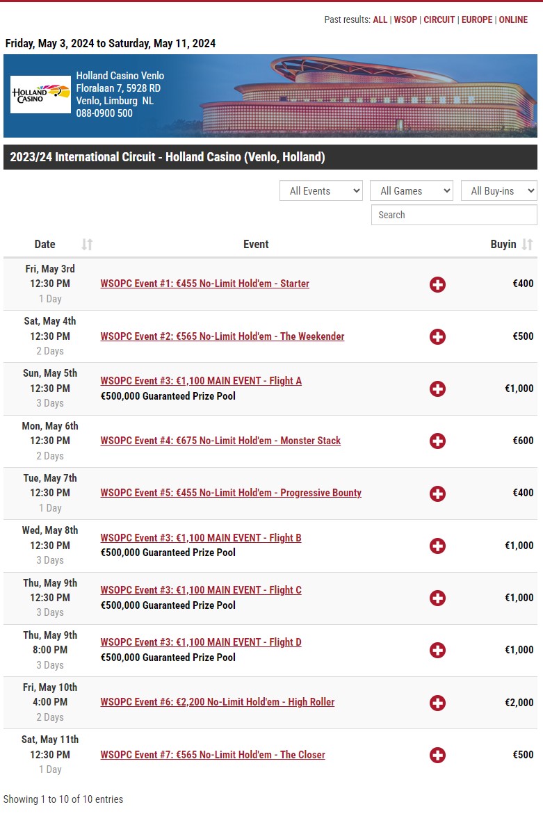Select WSOP past results tab
Screen dimensions: 543x816
[x=405, y=20]
